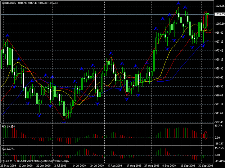Click the 911.65 price axis label
225x168 pixels.
(x=219, y=113)
